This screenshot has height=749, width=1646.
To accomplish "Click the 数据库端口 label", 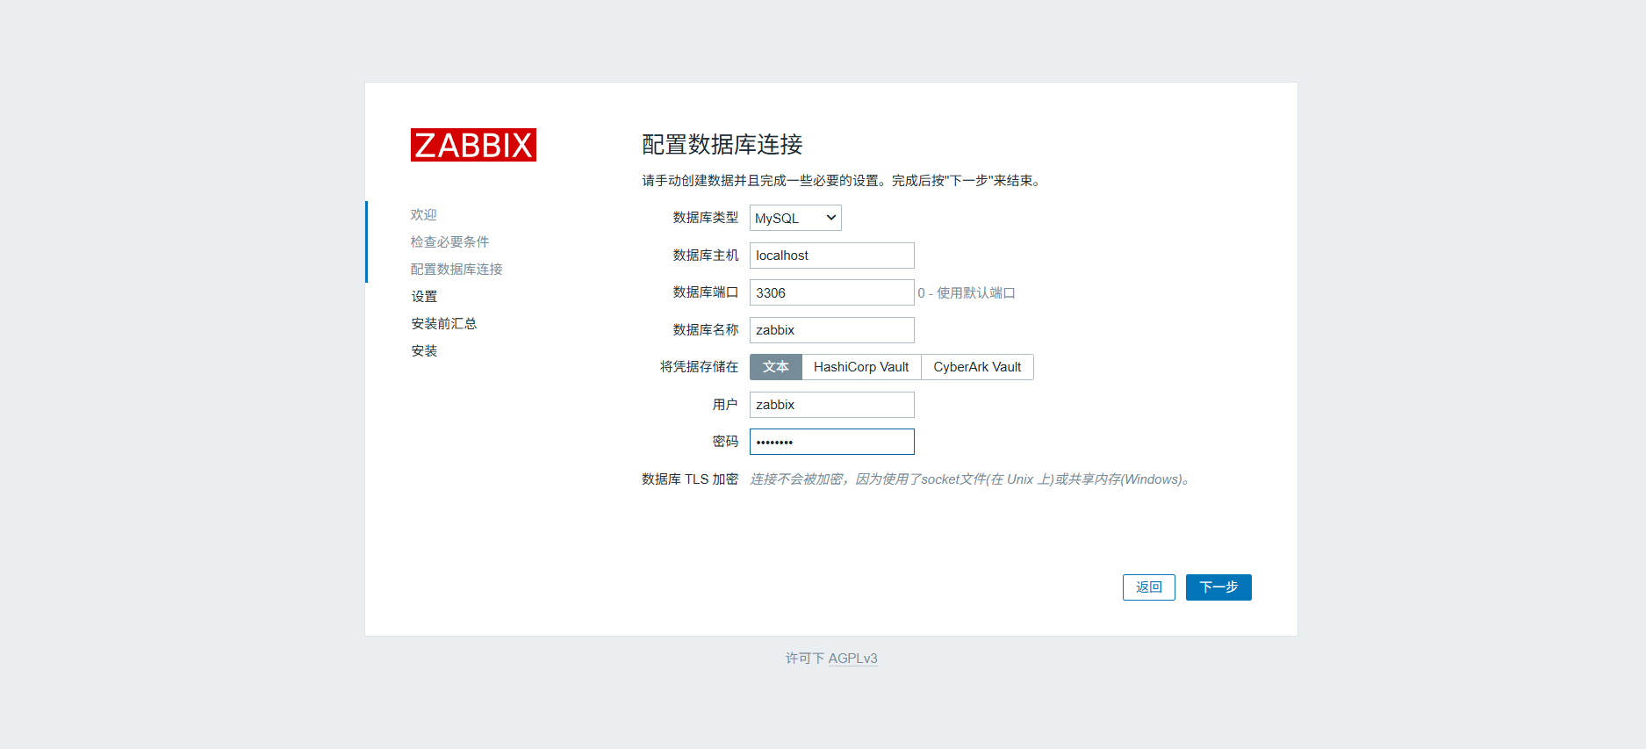I will [706, 292].
